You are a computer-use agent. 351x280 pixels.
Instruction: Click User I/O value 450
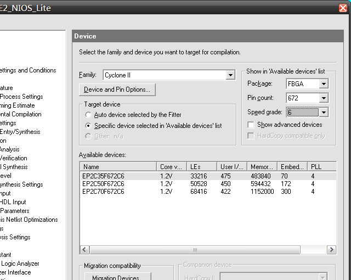pyautogui.click(x=225, y=184)
